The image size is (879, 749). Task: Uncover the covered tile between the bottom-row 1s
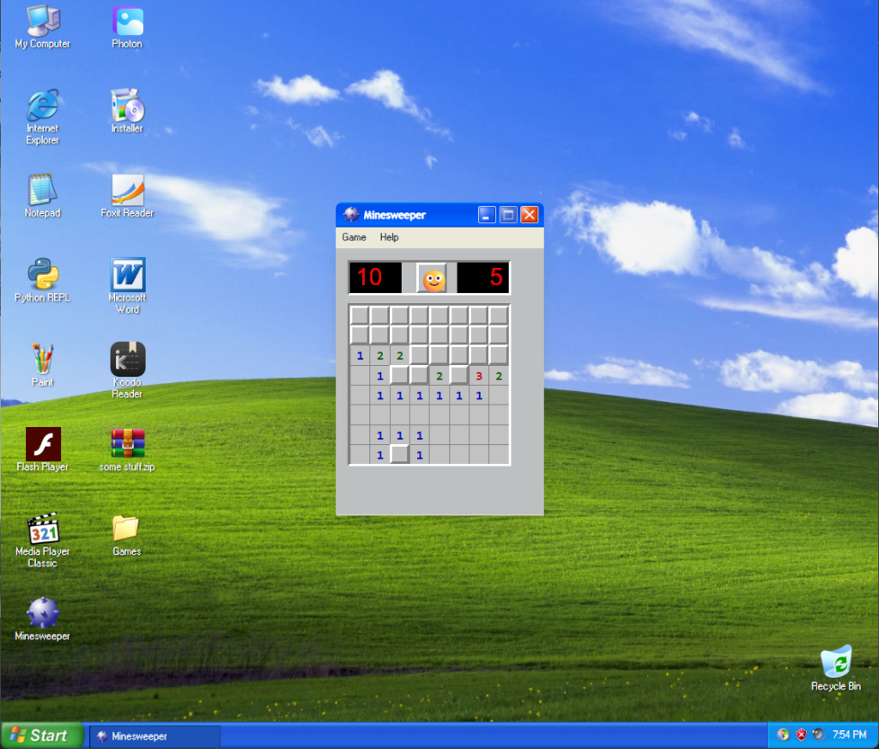pos(400,455)
